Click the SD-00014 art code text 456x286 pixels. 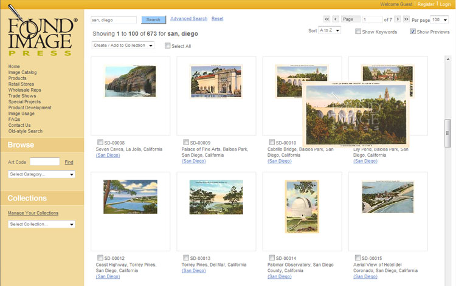click(x=286, y=258)
